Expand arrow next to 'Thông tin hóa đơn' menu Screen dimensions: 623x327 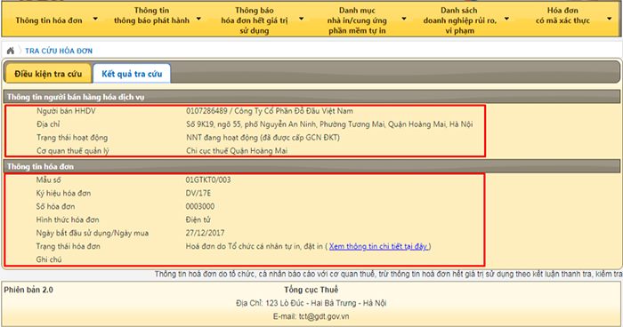point(95,19)
